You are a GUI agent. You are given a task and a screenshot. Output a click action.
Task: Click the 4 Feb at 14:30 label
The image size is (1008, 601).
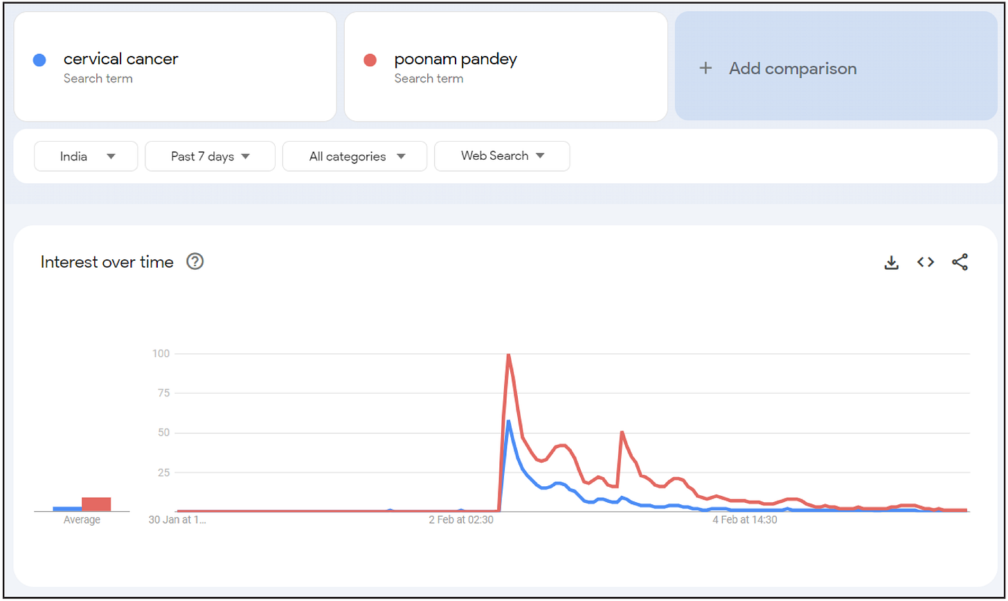[745, 520]
